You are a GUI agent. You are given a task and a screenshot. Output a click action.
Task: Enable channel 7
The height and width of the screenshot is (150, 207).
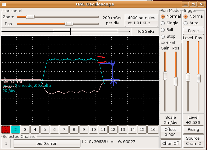[x=64, y=130]
